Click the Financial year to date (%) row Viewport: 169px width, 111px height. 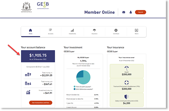[x=83, y=99]
